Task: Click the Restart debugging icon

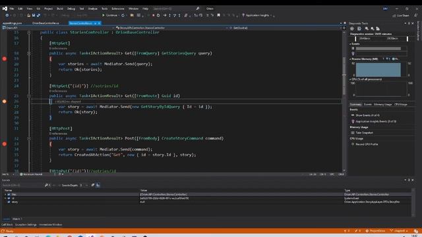Action: click(158, 15)
